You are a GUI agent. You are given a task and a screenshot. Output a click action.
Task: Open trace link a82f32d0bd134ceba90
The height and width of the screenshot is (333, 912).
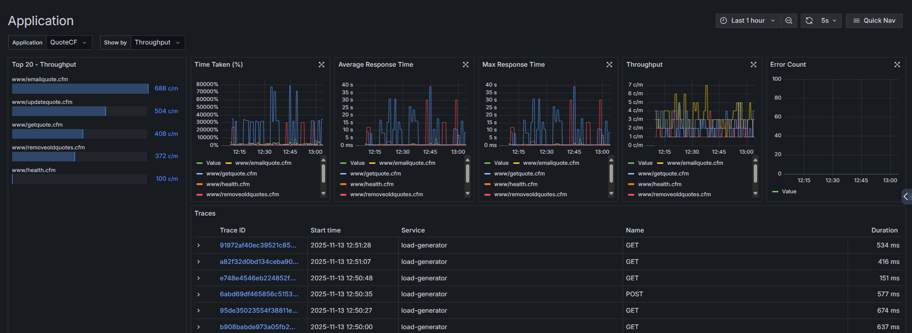coord(259,262)
